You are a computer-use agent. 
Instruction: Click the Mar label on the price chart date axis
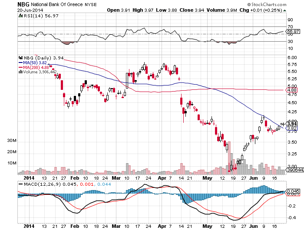(x=116, y=178)
